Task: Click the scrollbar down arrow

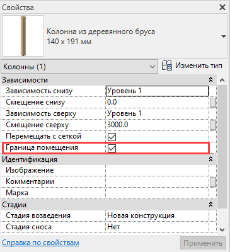Action: (222, 229)
